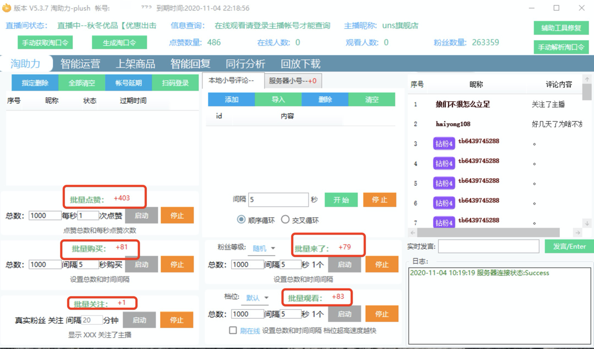This screenshot has width=594, height=349.
Task: Click the 扫码登录 button
Action: (x=175, y=83)
